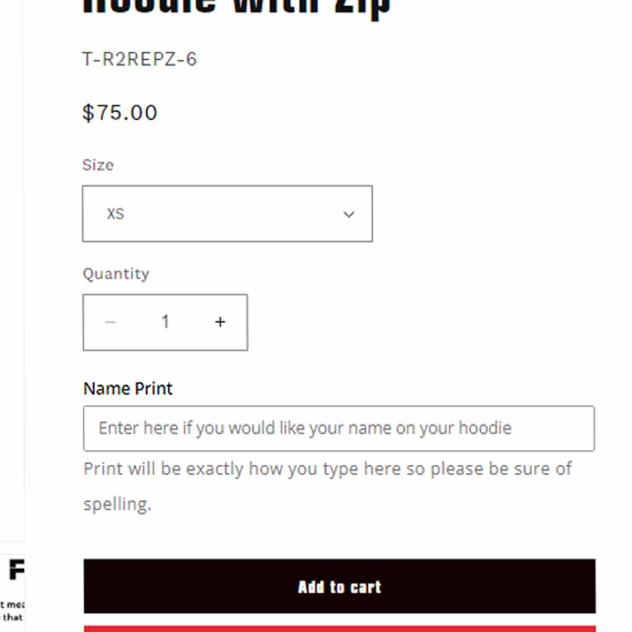Viewport: 632px width, 632px height.
Task: Click the Name Print label
Action: pos(128,388)
